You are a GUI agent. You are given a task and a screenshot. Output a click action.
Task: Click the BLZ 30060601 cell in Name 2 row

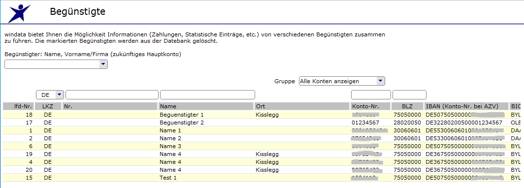pos(407,138)
